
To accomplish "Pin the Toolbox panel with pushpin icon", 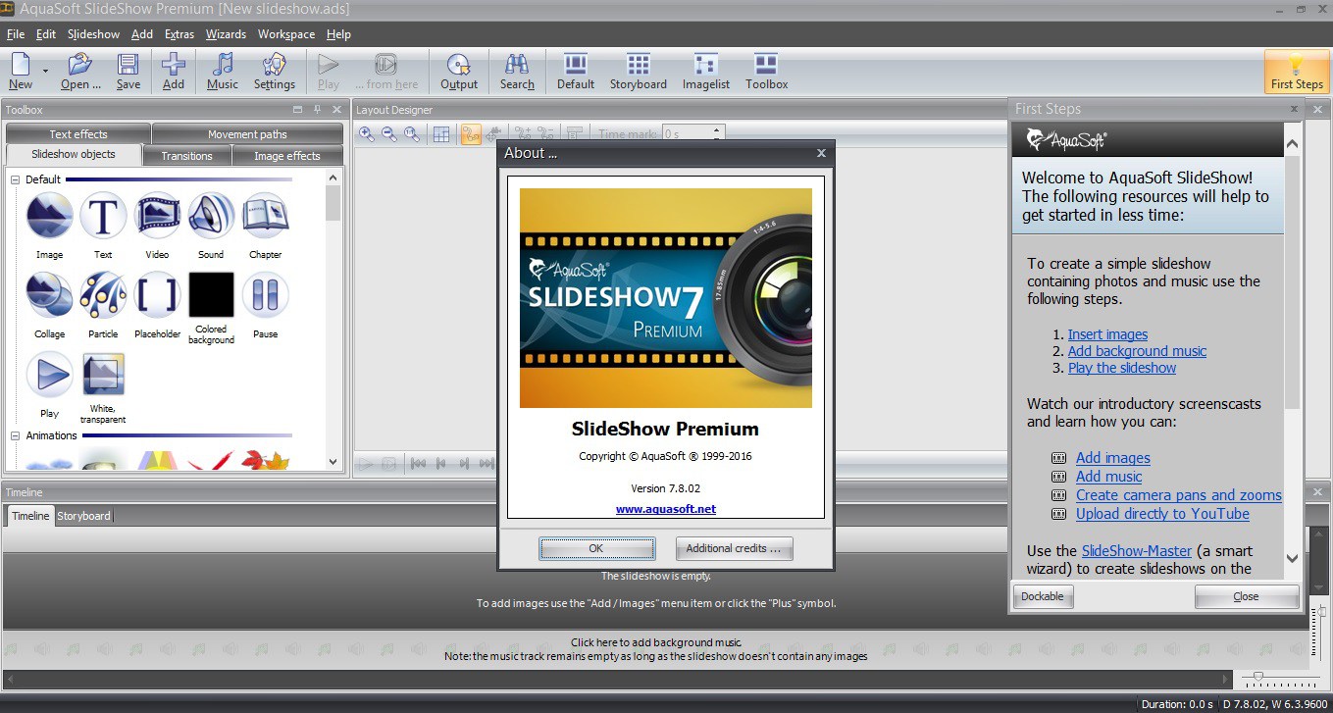I will point(318,110).
